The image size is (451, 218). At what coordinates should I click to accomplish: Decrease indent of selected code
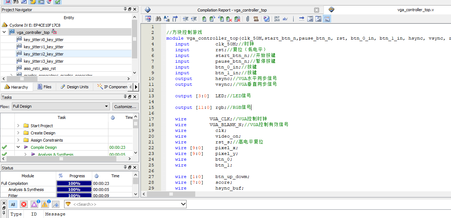pyautogui.click(x=194, y=19)
